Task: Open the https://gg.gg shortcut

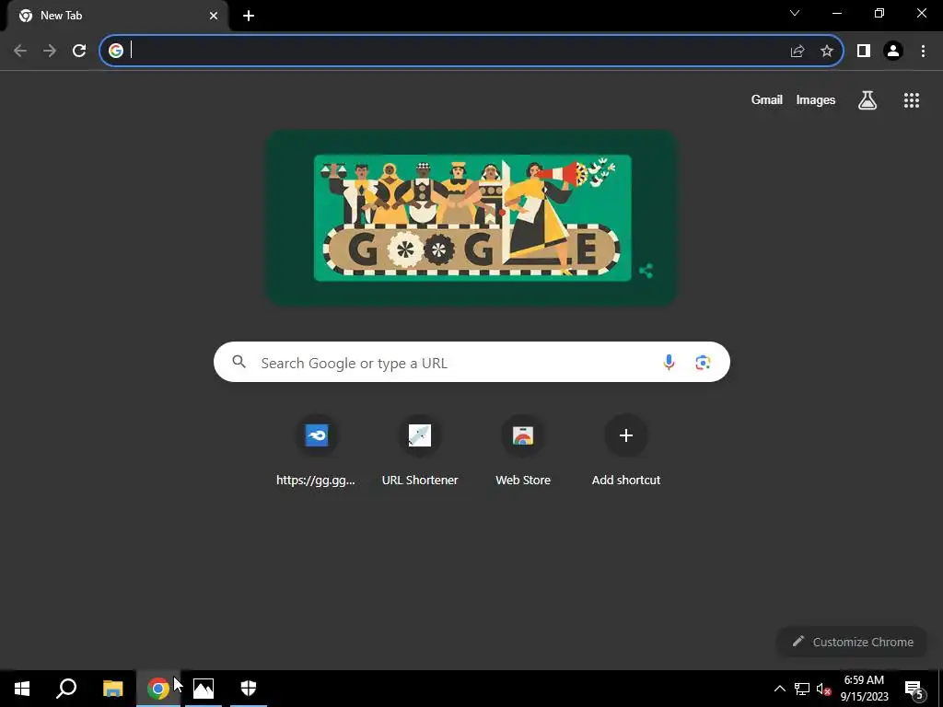Action: 317,451
